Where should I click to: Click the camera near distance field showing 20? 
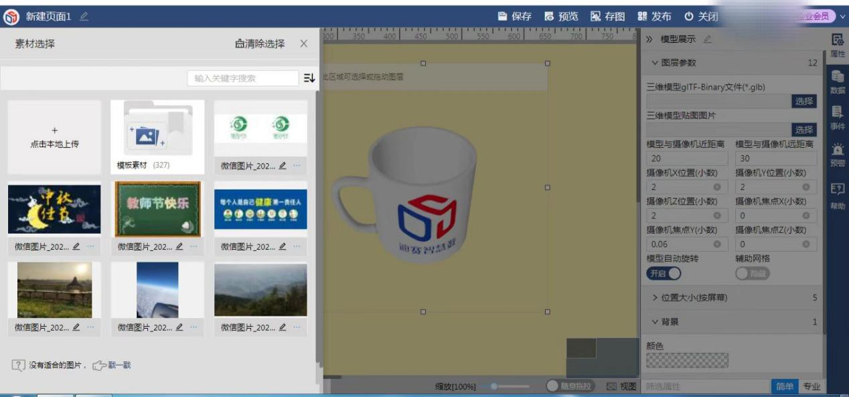pyautogui.click(x=687, y=159)
